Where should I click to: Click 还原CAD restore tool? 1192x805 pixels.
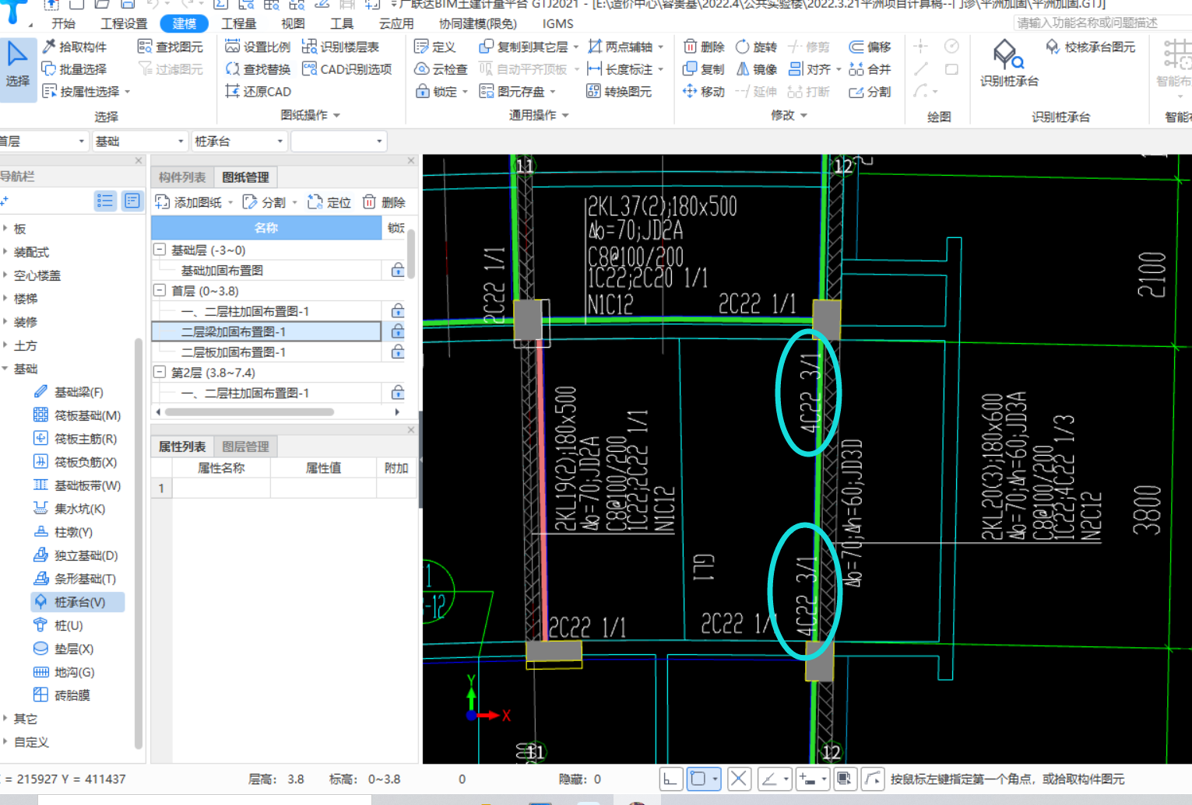(258, 92)
